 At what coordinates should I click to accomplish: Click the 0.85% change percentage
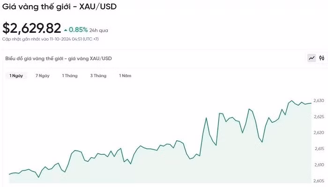(x=78, y=29)
